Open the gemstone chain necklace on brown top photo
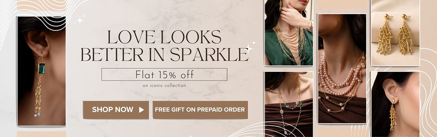The width and height of the screenshot is (437, 137). (288, 104)
